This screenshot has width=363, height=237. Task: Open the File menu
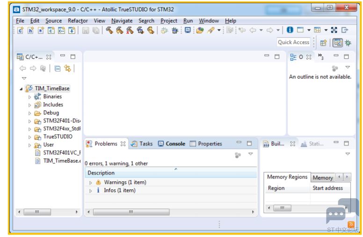click(20, 21)
